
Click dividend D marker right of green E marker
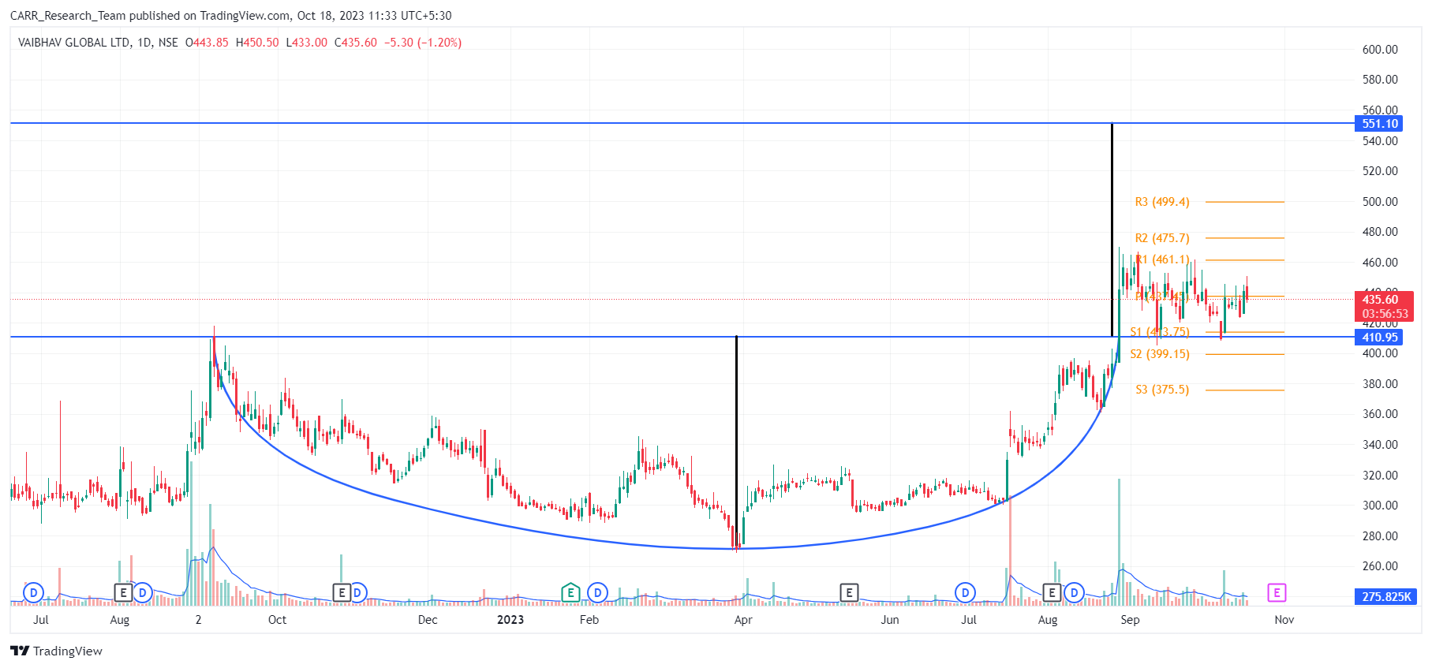[x=598, y=592]
